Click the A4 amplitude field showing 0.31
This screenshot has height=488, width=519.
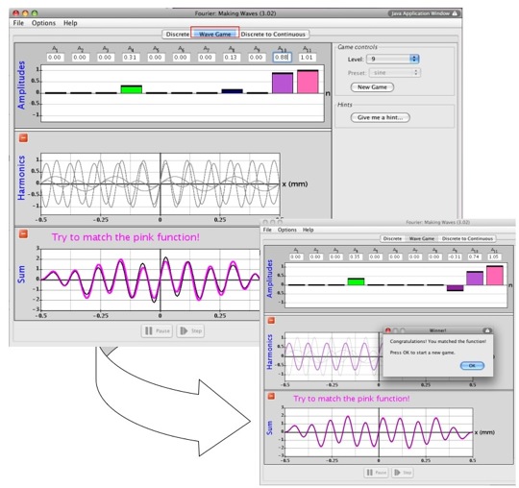tap(130, 58)
